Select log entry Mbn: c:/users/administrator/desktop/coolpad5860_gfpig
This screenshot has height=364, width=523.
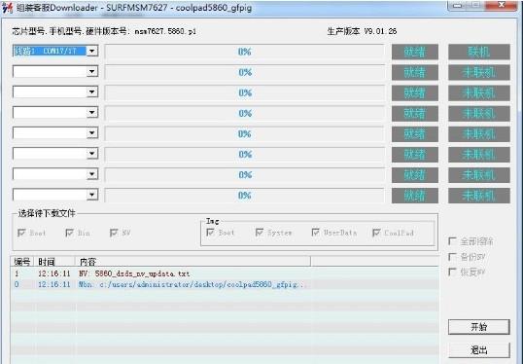[225, 284]
